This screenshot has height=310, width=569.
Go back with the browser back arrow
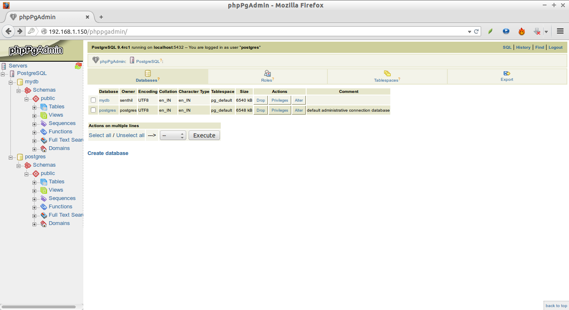pos(8,31)
